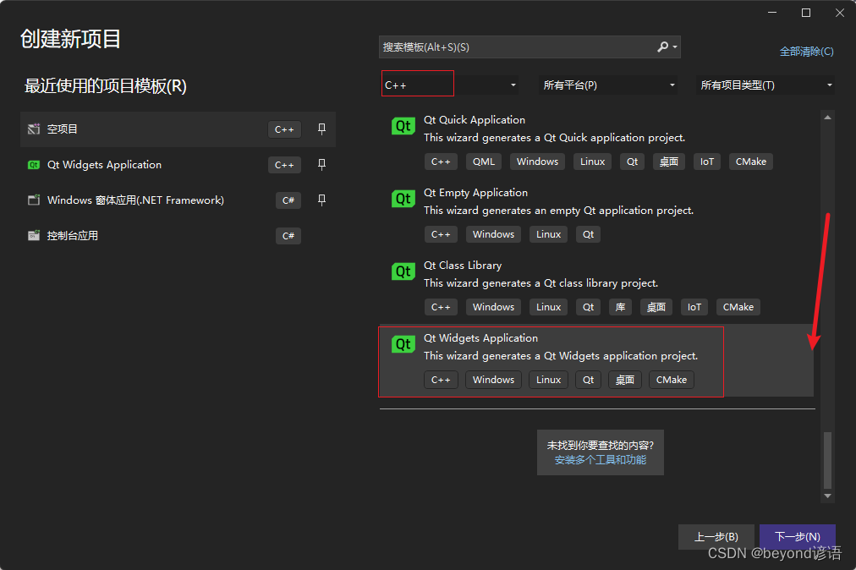The height and width of the screenshot is (570, 856).
Task: Click the C# tag on 控制台应用 row
Action: click(x=288, y=236)
